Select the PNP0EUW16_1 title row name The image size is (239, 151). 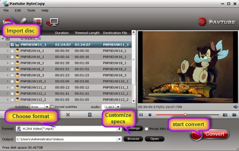tap(32, 57)
